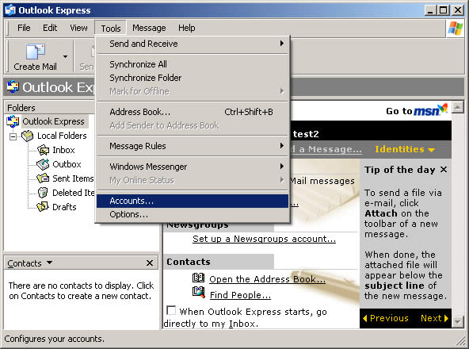The width and height of the screenshot is (469, 349).
Task: Click Open the Address Book link
Action: [x=268, y=279]
